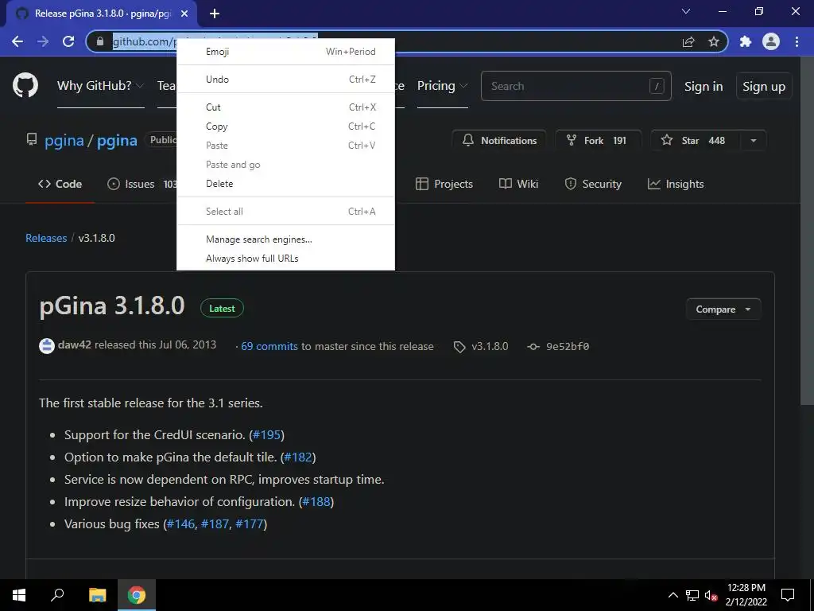Choose Copy from the context menu
Image resolution: width=814 pixels, height=611 pixels.
285,126
